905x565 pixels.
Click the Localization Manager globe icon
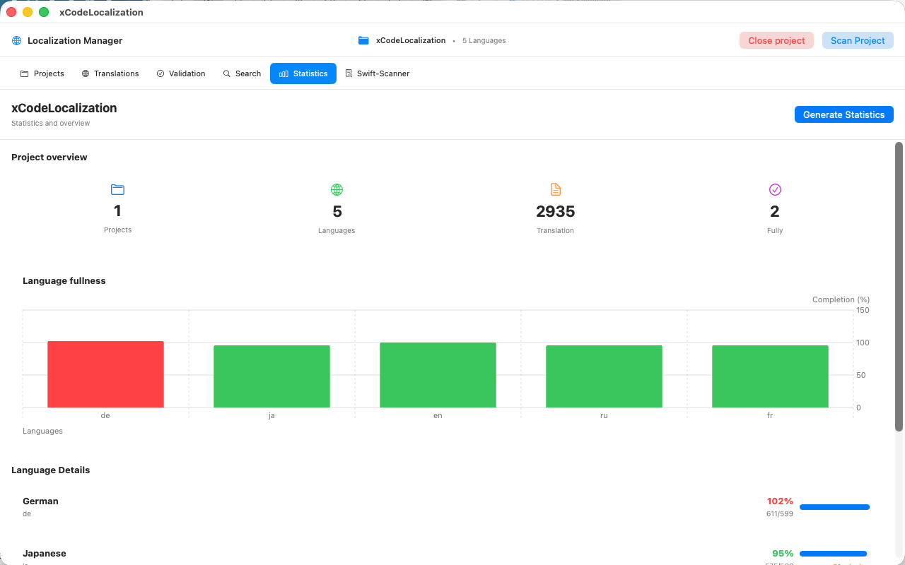tap(16, 40)
